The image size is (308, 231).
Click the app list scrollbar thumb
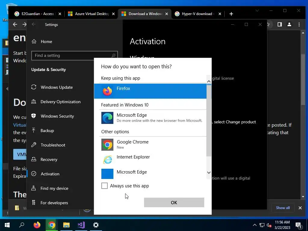click(209, 120)
